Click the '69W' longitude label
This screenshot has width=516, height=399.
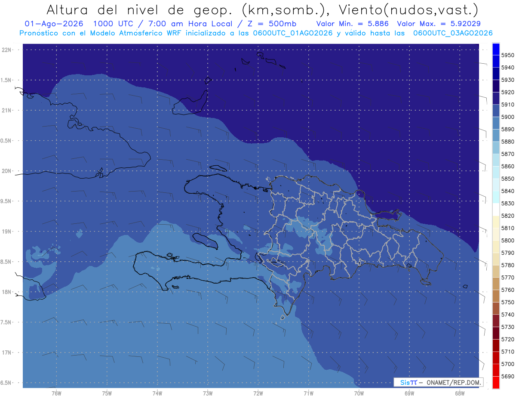(x=409, y=393)
